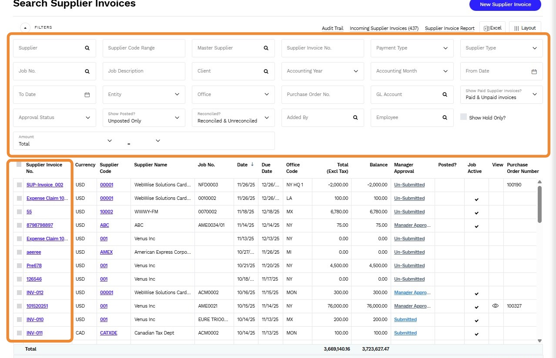Click the New Supplier Invoice button
The image size is (556, 358).
(x=505, y=5)
